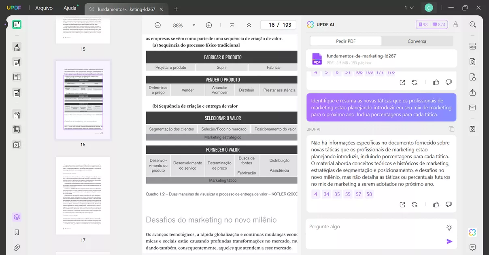Give a thumbs down on the AI response

449,204
